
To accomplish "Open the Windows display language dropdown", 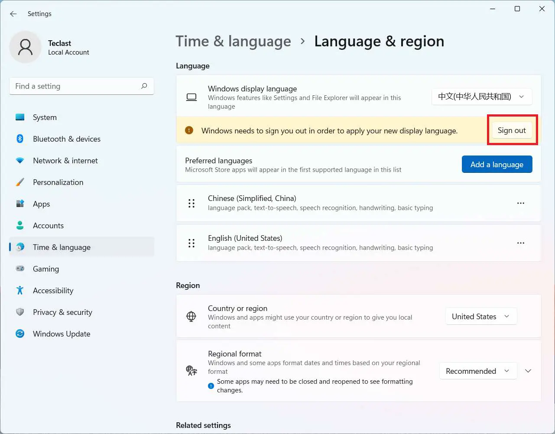I will pyautogui.click(x=482, y=97).
